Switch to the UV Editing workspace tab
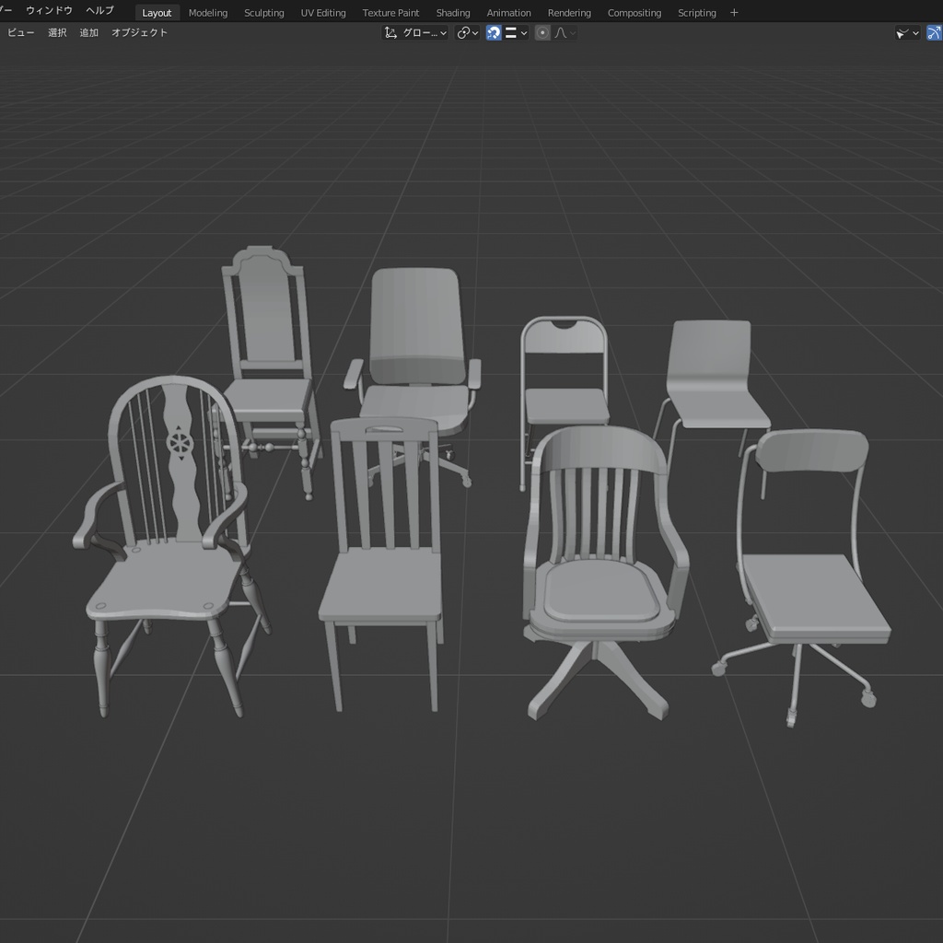Image resolution: width=943 pixels, height=943 pixels. [x=323, y=13]
